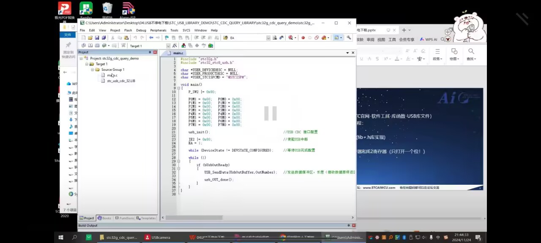Click the Find in Files icon
The width and height of the screenshot is (541, 243).
pos(226,38)
